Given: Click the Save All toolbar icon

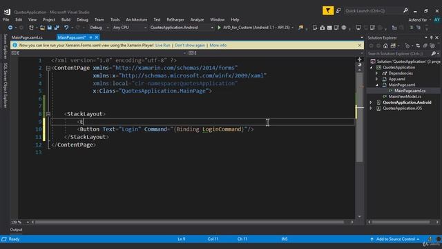Looking at the screenshot, I should pos(57,28).
